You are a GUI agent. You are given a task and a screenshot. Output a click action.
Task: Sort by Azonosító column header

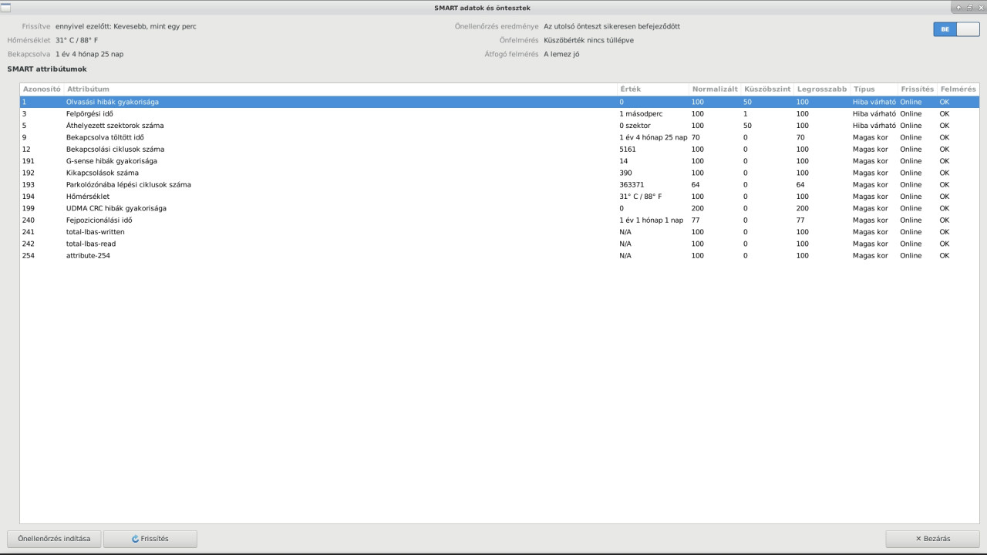point(42,89)
